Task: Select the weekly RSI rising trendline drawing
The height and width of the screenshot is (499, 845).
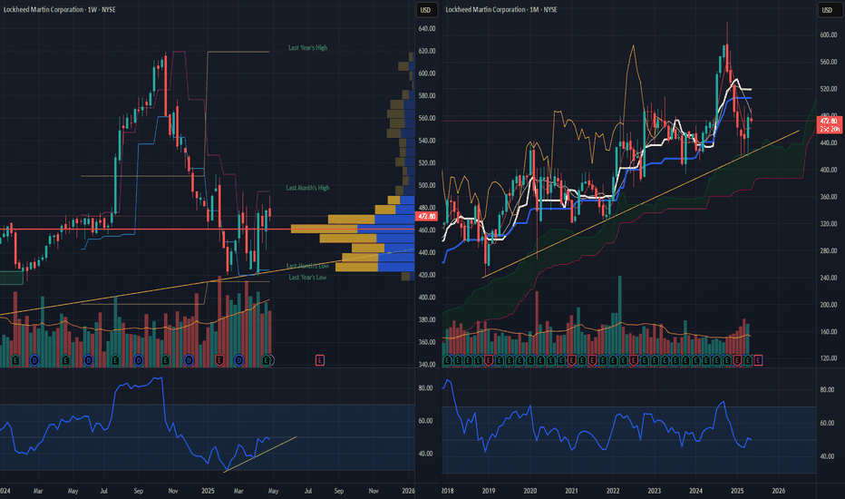Action: (x=260, y=455)
